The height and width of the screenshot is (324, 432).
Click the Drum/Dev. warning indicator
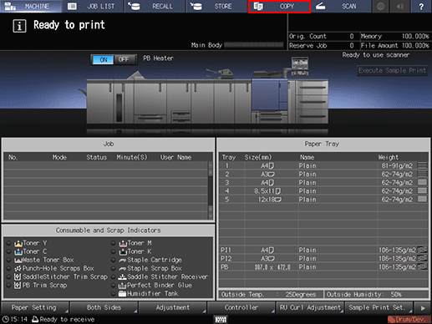tap(409, 319)
